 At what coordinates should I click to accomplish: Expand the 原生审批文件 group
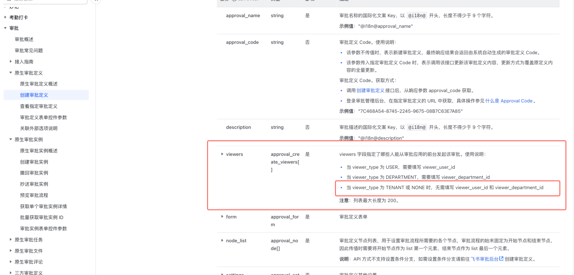pyautogui.click(x=11, y=251)
